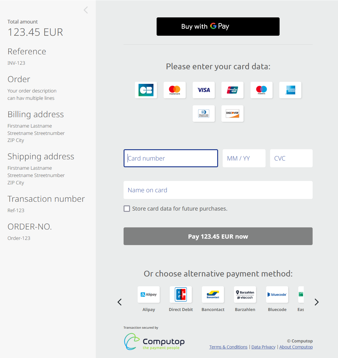This screenshot has width=338, height=358.
Task: Pick the Discover card icon
Action: (232, 114)
